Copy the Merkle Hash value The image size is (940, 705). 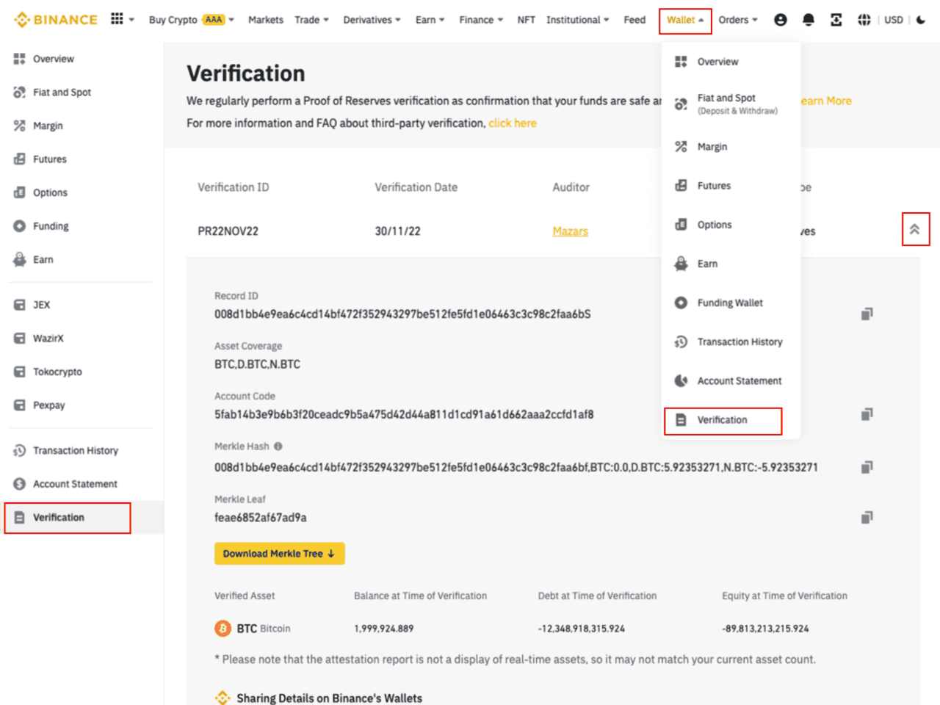[867, 467]
